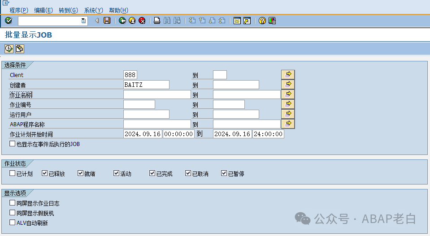430x236 pixels.
Task: Enable the 已计划 status checkbox
Action: pyautogui.click(x=13, y=173)
